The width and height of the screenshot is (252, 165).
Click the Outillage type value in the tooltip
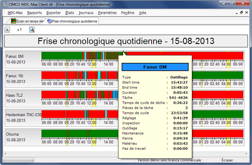point(179,77)
